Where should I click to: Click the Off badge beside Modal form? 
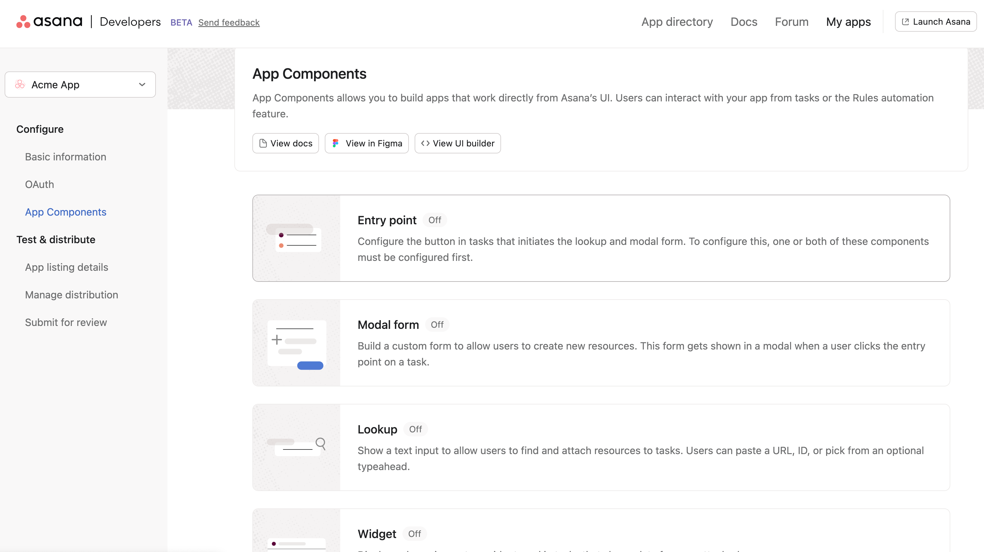(437, 325)
